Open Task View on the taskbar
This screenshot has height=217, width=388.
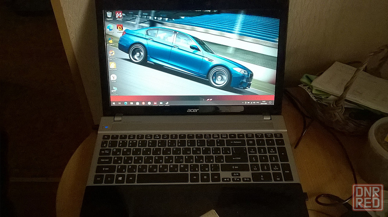120,103
